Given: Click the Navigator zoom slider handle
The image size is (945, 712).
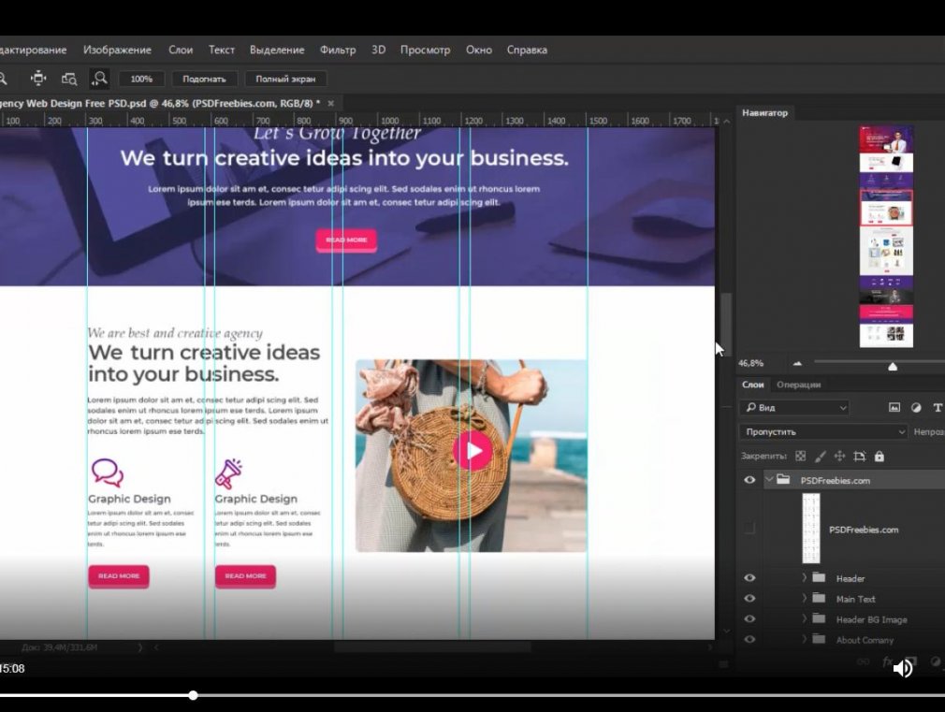Looking at the screenshot, I should 893,366.
